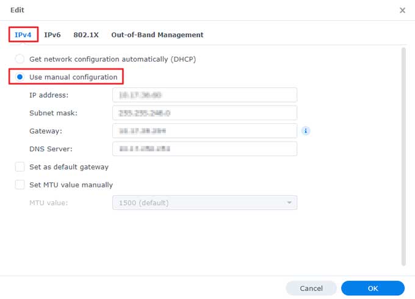Click the IP address input field

pyautogui.click(x=204, y=95)
